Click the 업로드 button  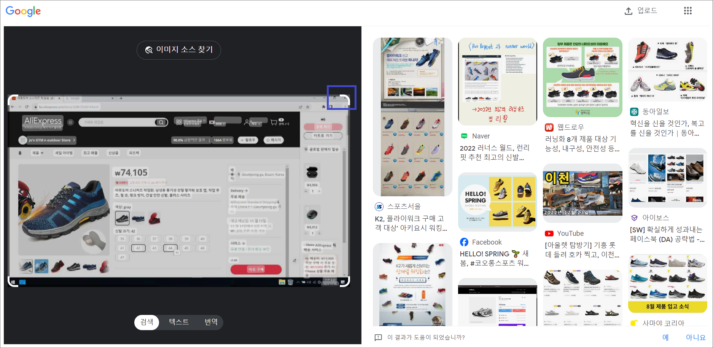(641, 11)
